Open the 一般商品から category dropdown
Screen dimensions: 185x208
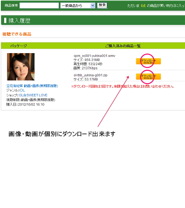[78, 6]
